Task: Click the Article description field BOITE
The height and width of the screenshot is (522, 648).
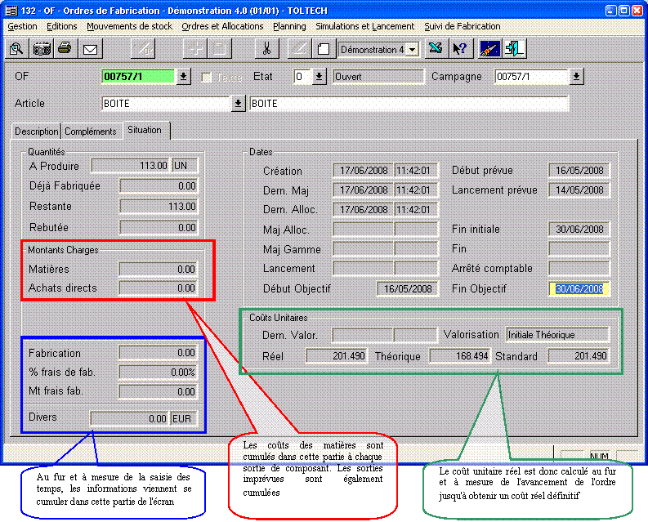Action: pyautogui.click(x=409, y=103)
